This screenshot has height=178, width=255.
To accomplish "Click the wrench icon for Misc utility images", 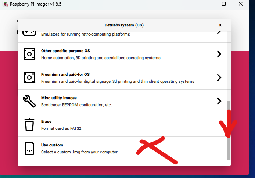I will (29, 101).
